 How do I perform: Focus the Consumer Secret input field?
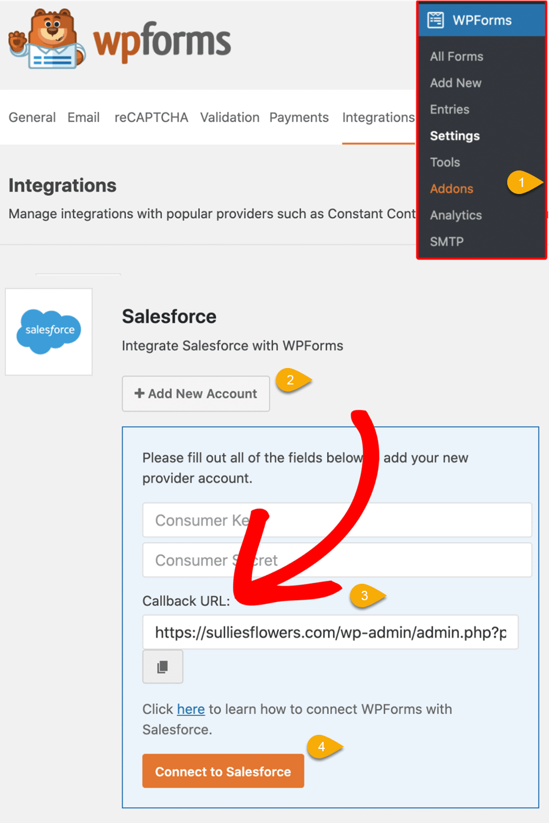click(337, 560)
